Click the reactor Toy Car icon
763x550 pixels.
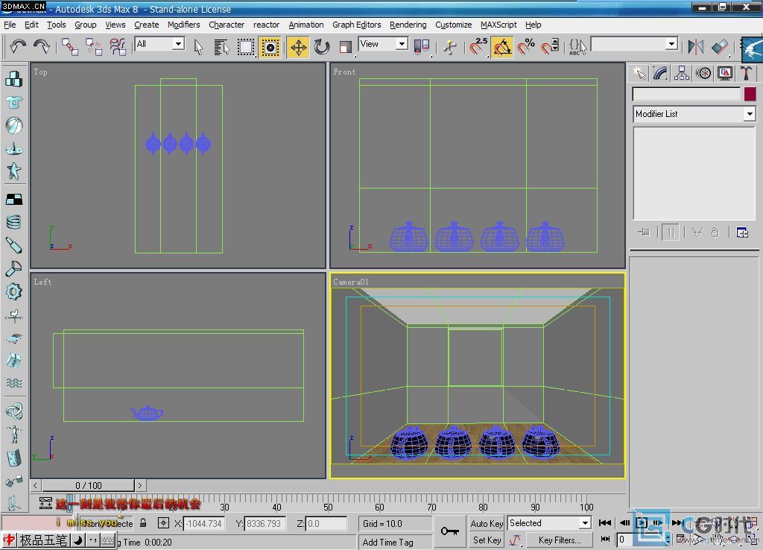pos(14,338)
